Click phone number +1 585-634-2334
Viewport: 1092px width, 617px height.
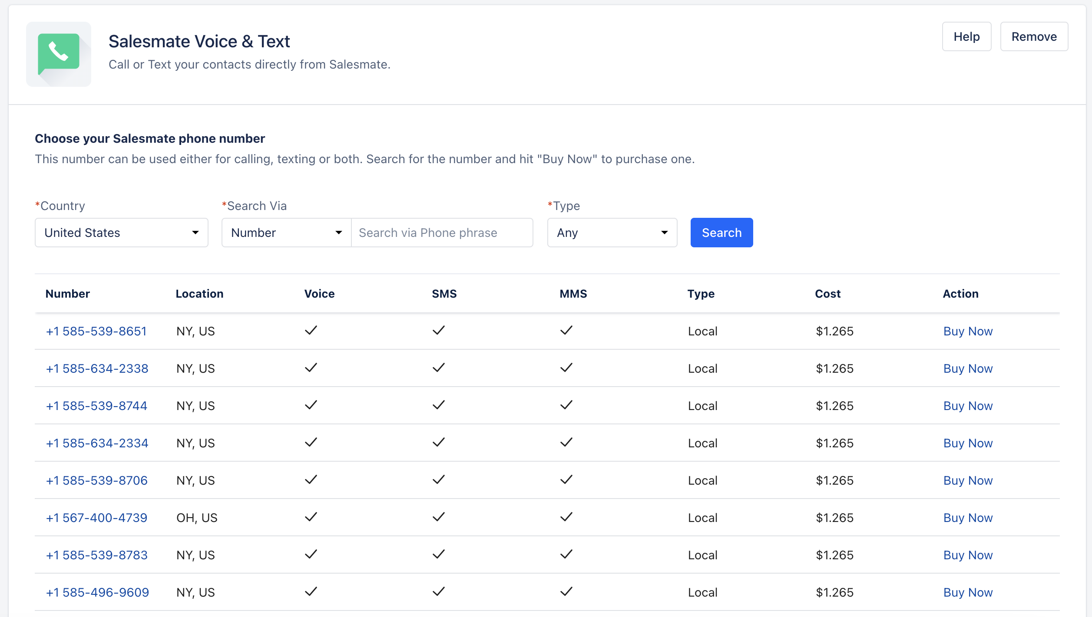click(97, 443)
